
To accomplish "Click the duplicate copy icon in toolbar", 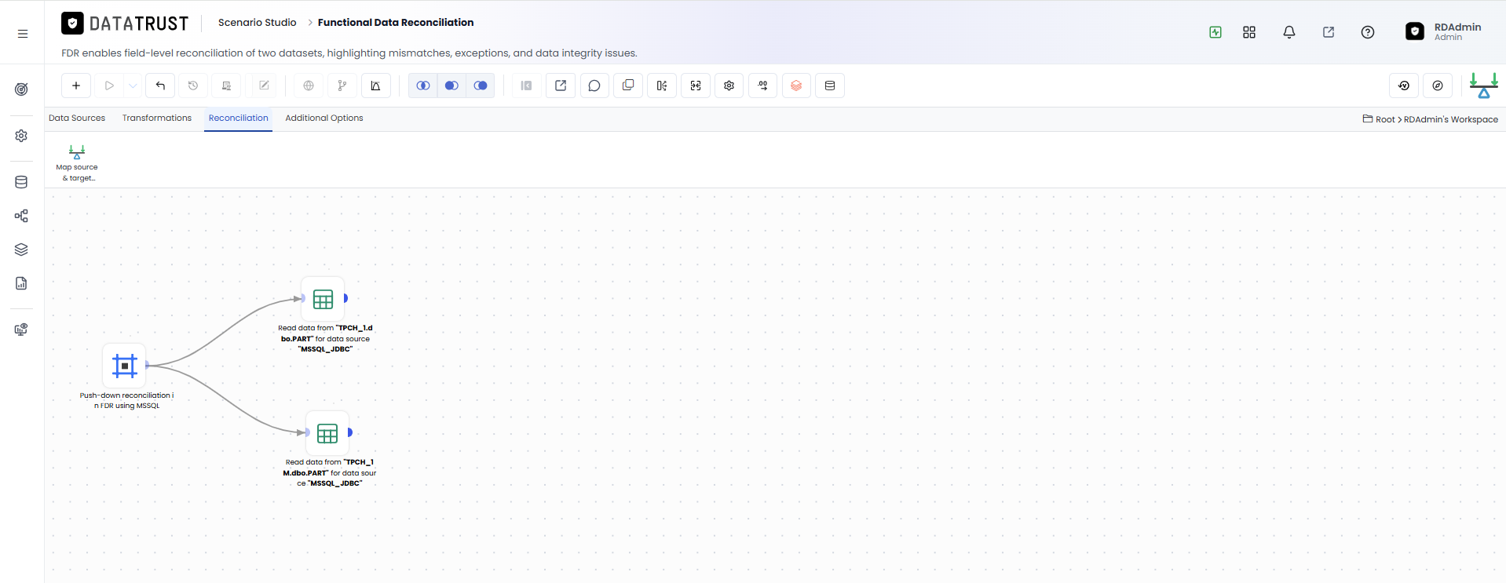I will click(x=628, y=86).
